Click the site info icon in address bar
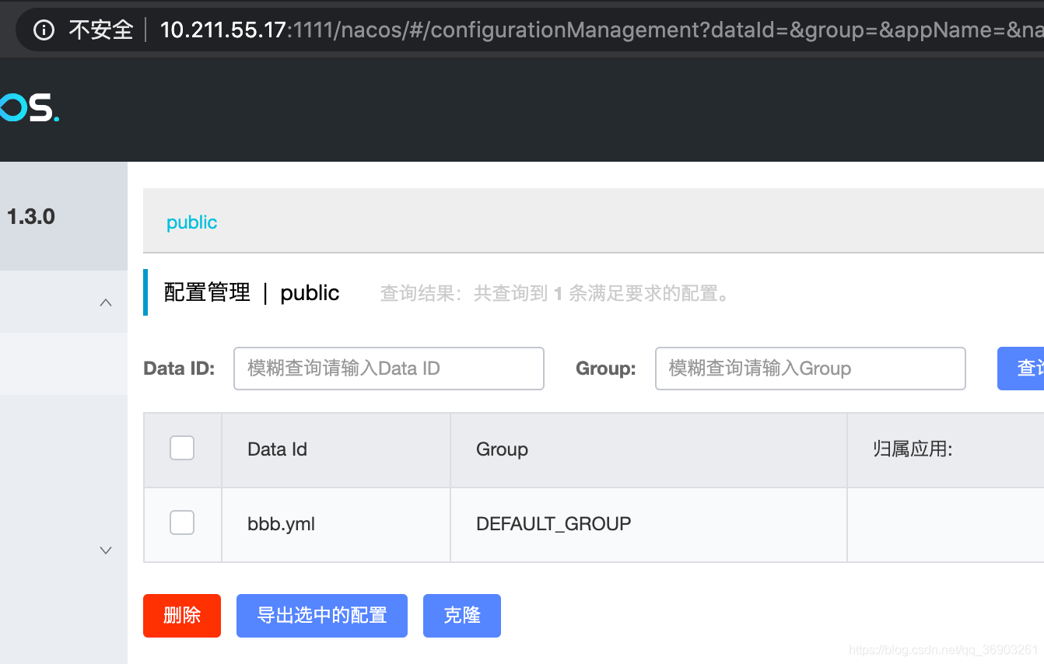The image size is (1044, 664). pos(45,30)
